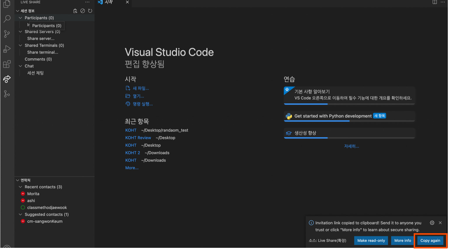Select the Live Share activity bar icon
The height and width of the screenshot is (249, 449).
click(6, 79)
